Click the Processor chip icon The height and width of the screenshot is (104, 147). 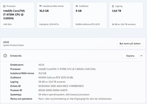(x=4, y=6)
